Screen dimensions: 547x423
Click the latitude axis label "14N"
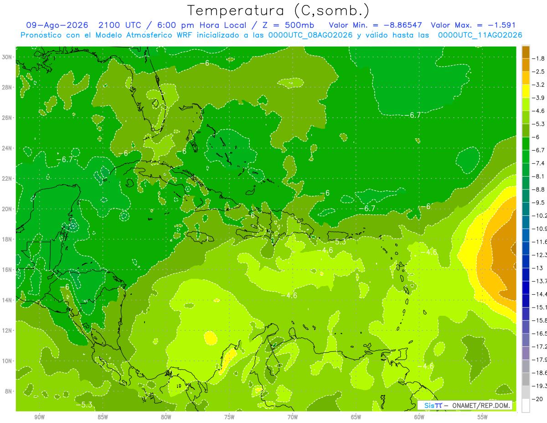(8, 300)
